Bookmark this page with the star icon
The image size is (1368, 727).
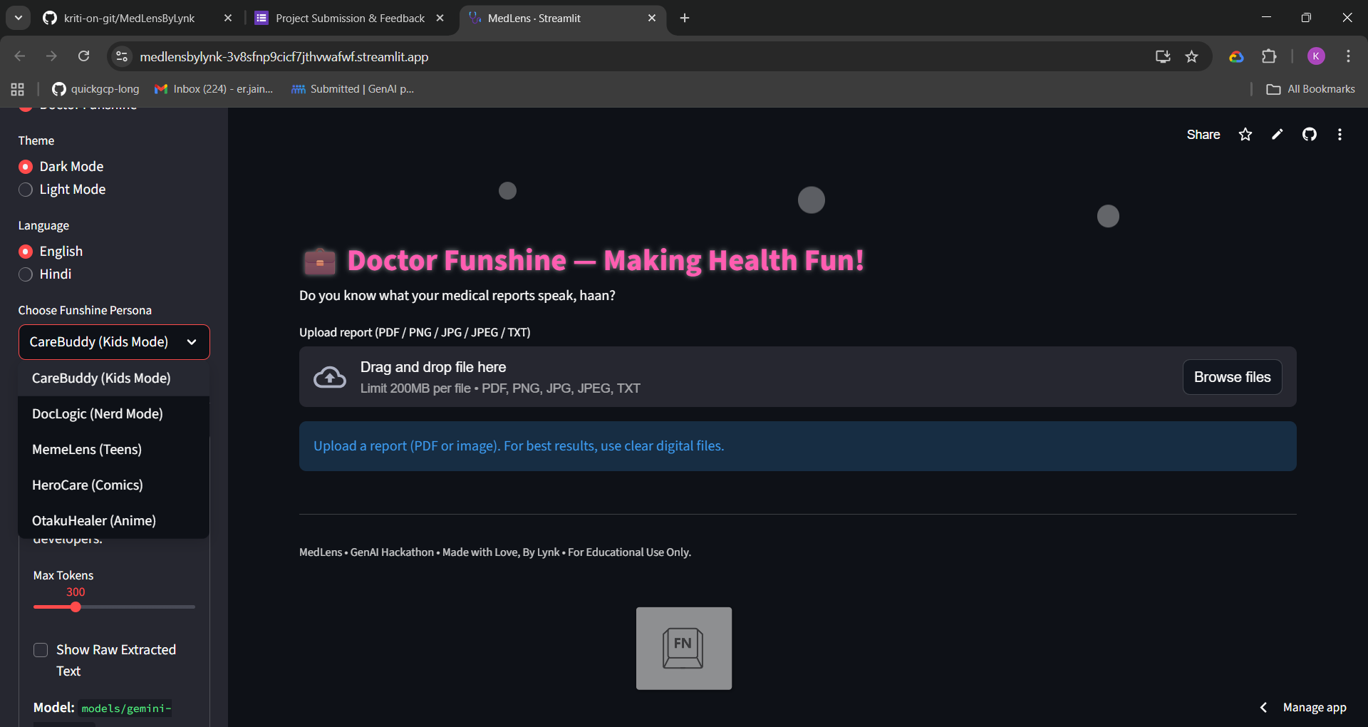pos(1192,56)
